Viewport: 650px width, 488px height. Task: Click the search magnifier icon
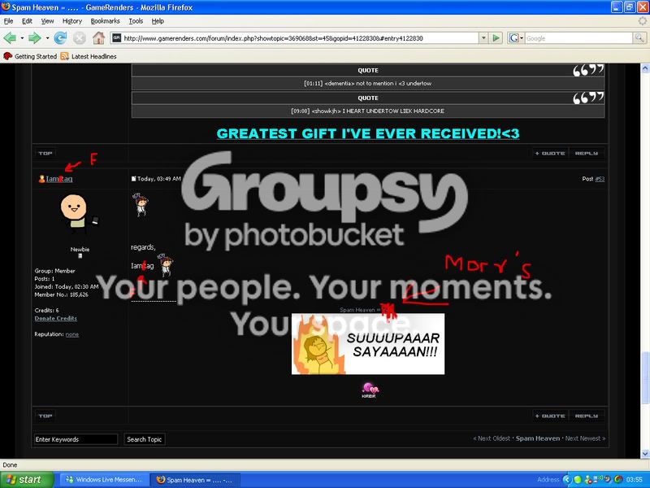tap(639, 38)
